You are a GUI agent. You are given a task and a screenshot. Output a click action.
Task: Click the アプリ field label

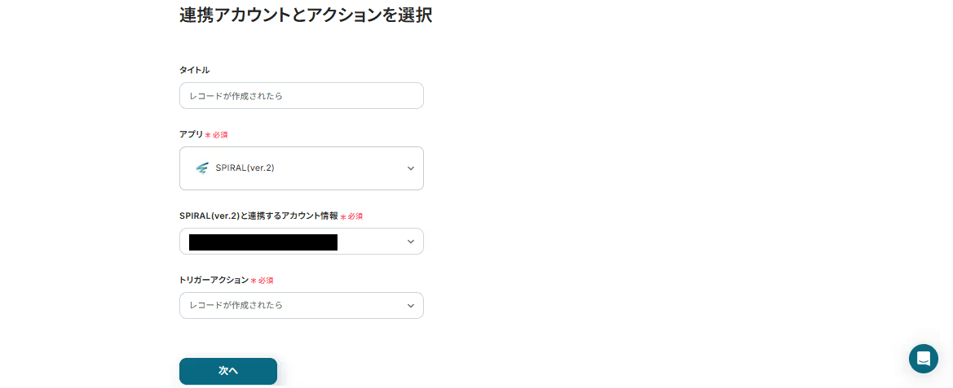tap(191, 134)
